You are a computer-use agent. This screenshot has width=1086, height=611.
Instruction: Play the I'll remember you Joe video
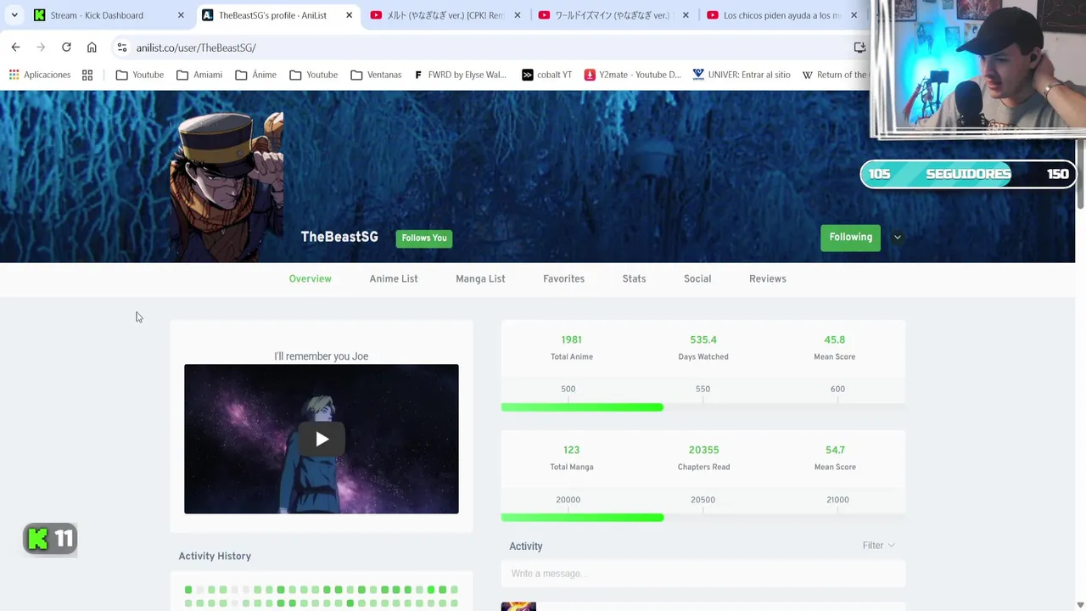pos(322,439)
